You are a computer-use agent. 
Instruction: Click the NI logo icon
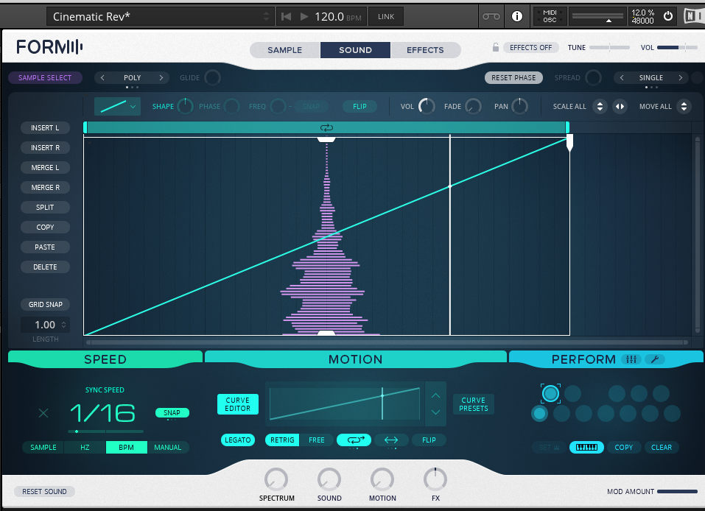tap(694, 16)
